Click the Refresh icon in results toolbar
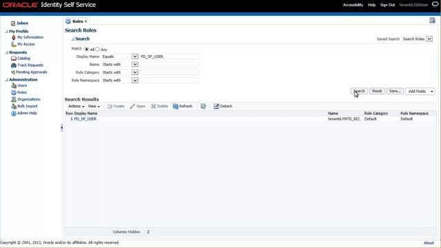Screen dimensions: 441x248 pos(176,106)
